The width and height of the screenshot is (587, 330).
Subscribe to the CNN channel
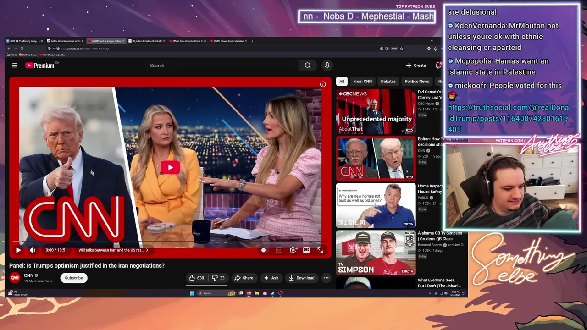click(74, 278)
